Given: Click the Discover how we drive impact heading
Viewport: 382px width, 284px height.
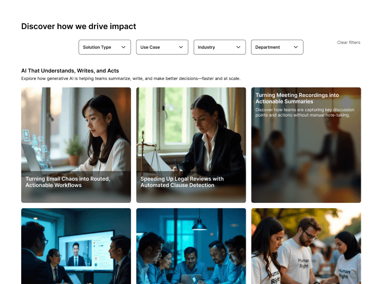Looking at the screenshot, I should point(79,26).
